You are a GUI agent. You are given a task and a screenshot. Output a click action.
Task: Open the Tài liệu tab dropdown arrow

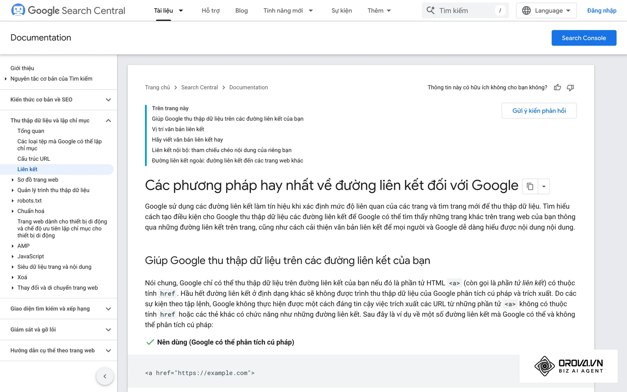point(181,11)
